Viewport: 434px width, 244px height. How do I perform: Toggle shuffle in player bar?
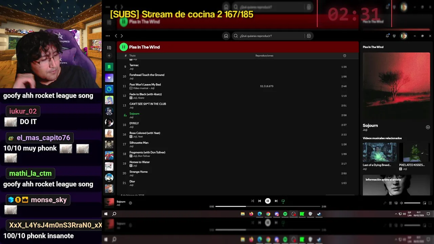[x=252, y=201]
